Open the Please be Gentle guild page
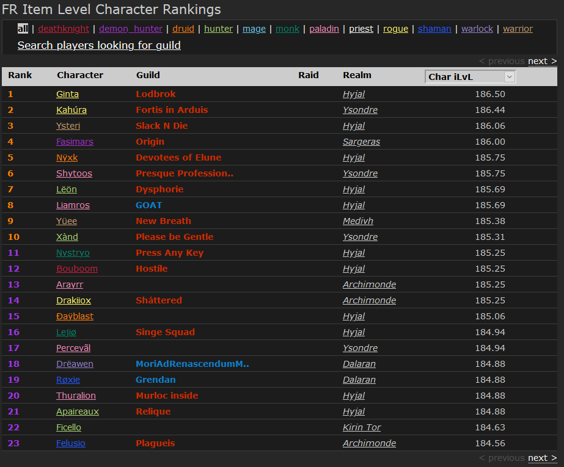This screenshot has width=564, height=467. 175,237
